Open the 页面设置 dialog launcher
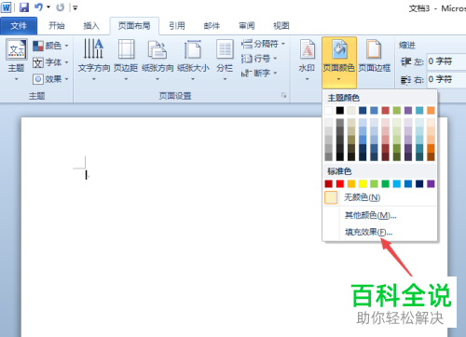 (283, 96)
